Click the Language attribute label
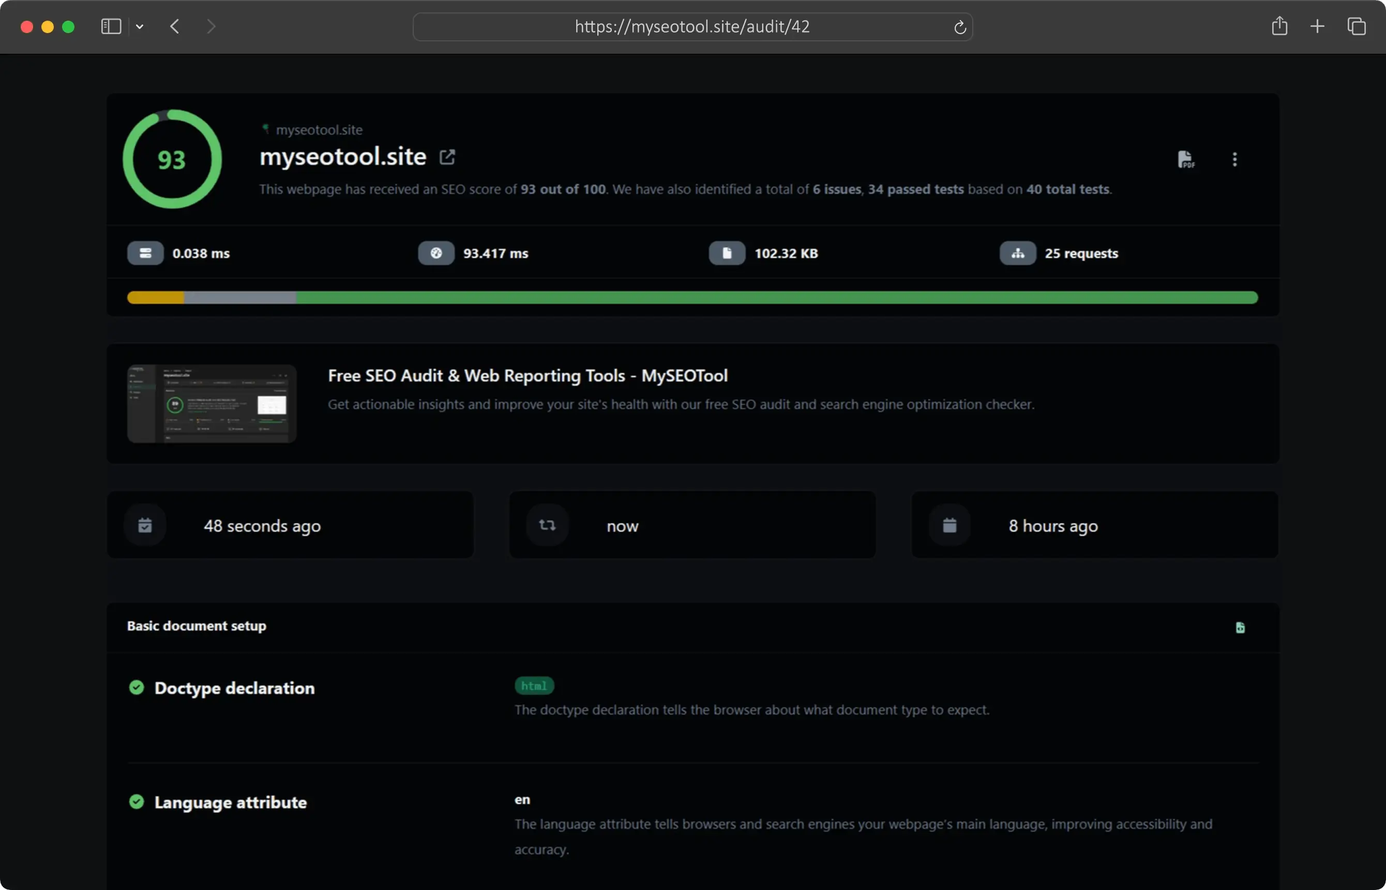The width and height of the screenshot is (1386, 890). click(230, 802)
